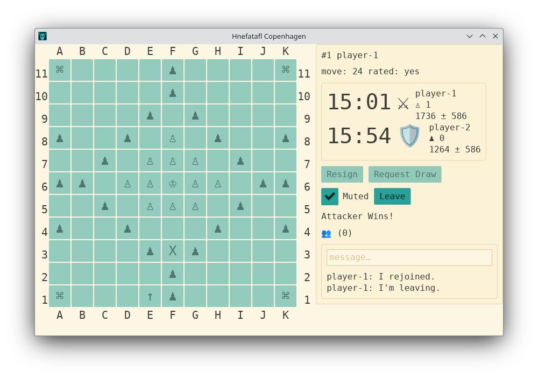This screenshot has height=377, width=538.
Task: Click 'move: 24 rated: yes' text
Action: [370, 72]
